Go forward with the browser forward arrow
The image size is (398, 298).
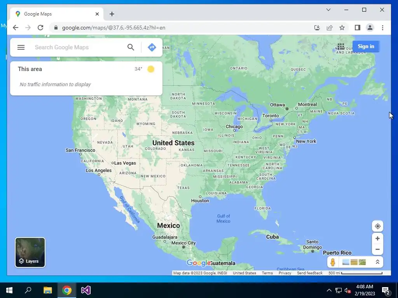click(x=28, y=28)
